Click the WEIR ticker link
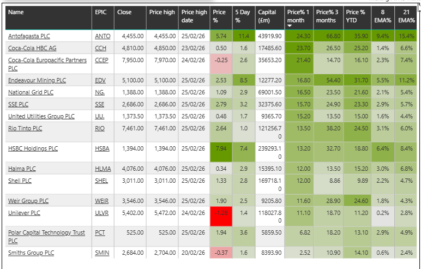The height and width of the screenshot is (269, 421). click(x=102, y=201)
